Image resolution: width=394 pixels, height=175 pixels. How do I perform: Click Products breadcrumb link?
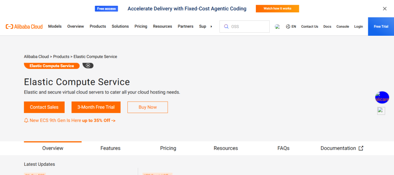(x=61, y=57)
